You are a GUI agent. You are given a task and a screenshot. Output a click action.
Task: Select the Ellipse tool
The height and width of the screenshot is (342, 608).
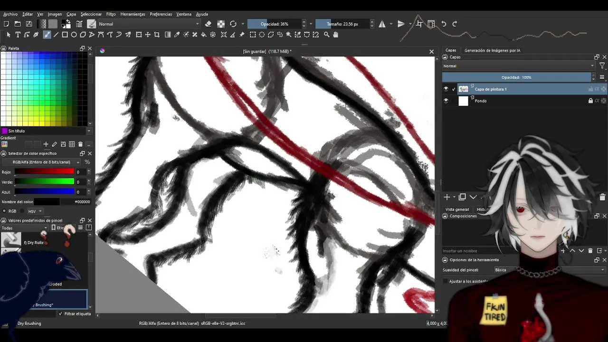(x=74, y=35)
